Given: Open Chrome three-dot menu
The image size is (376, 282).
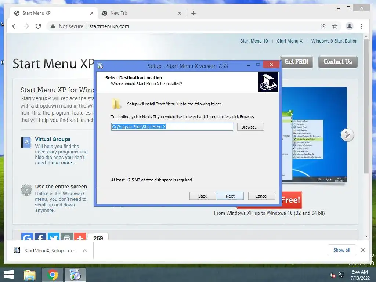Looking at the screenshot, I should point(361,26).
